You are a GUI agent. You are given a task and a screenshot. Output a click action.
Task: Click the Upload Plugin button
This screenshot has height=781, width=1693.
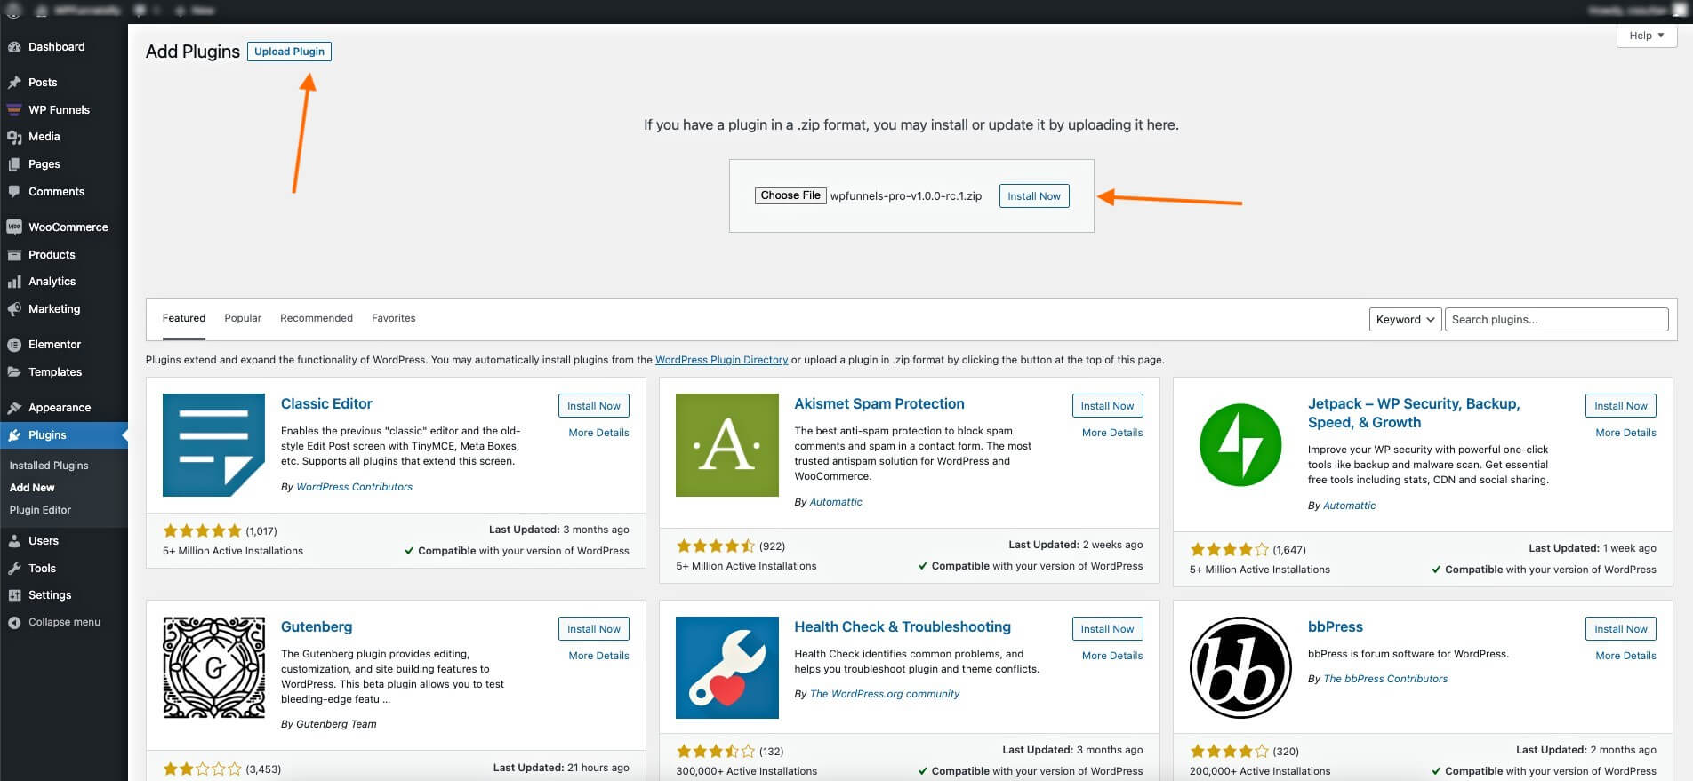[289, 52]
